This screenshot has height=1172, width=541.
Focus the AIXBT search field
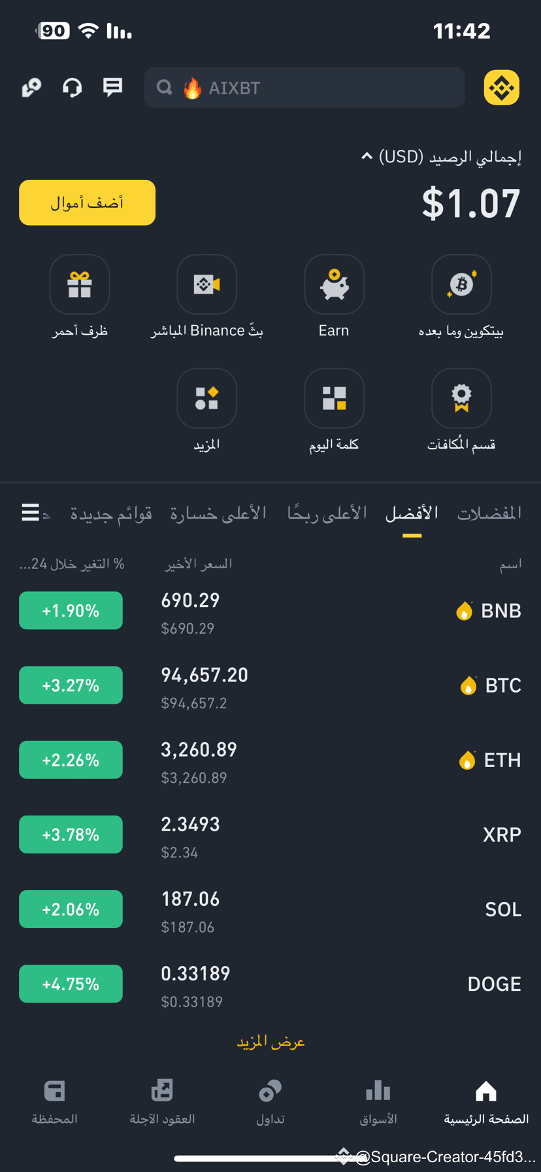click(304, 88)
